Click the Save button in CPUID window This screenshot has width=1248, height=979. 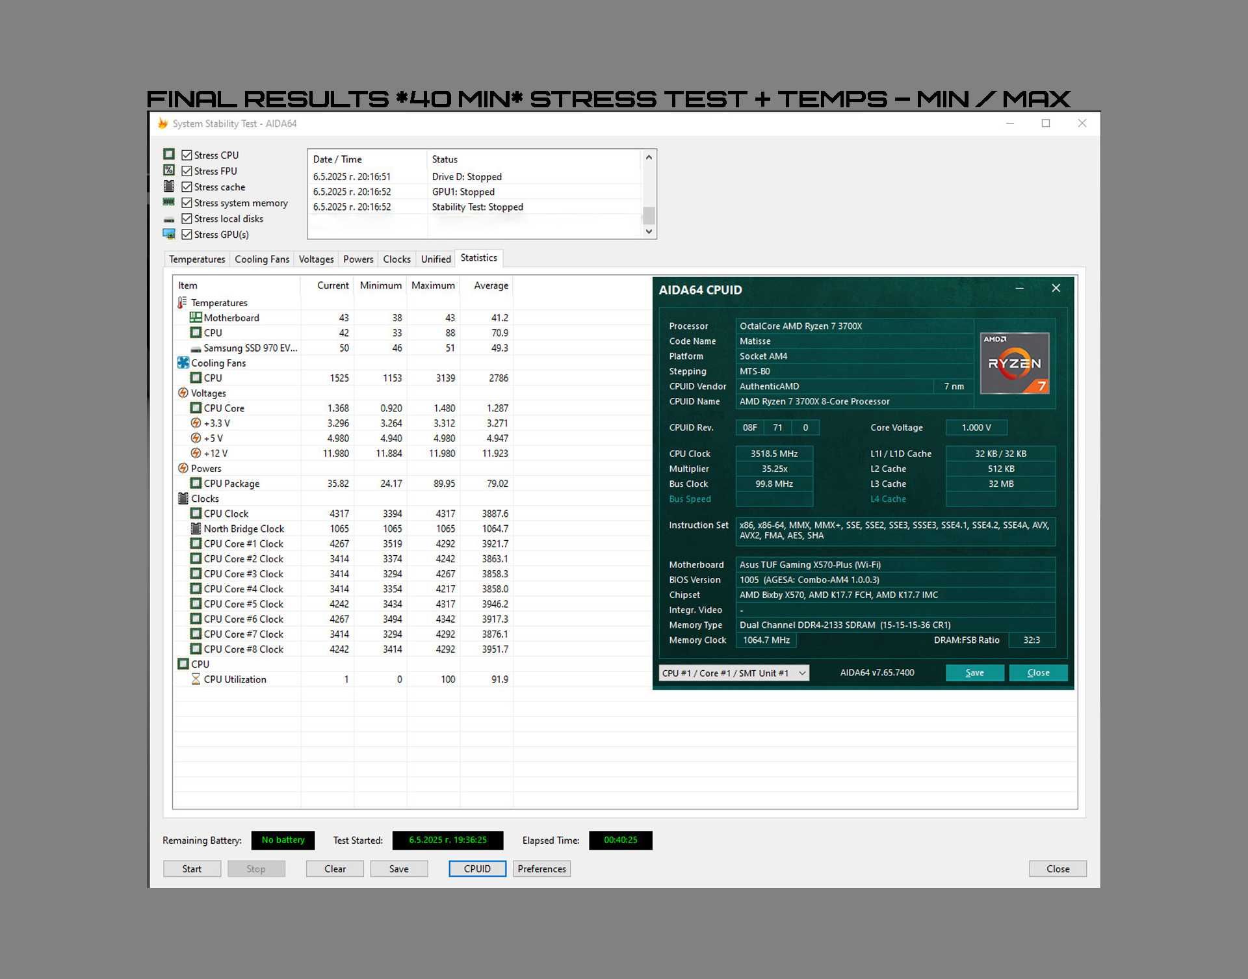(x=974, y=673)
